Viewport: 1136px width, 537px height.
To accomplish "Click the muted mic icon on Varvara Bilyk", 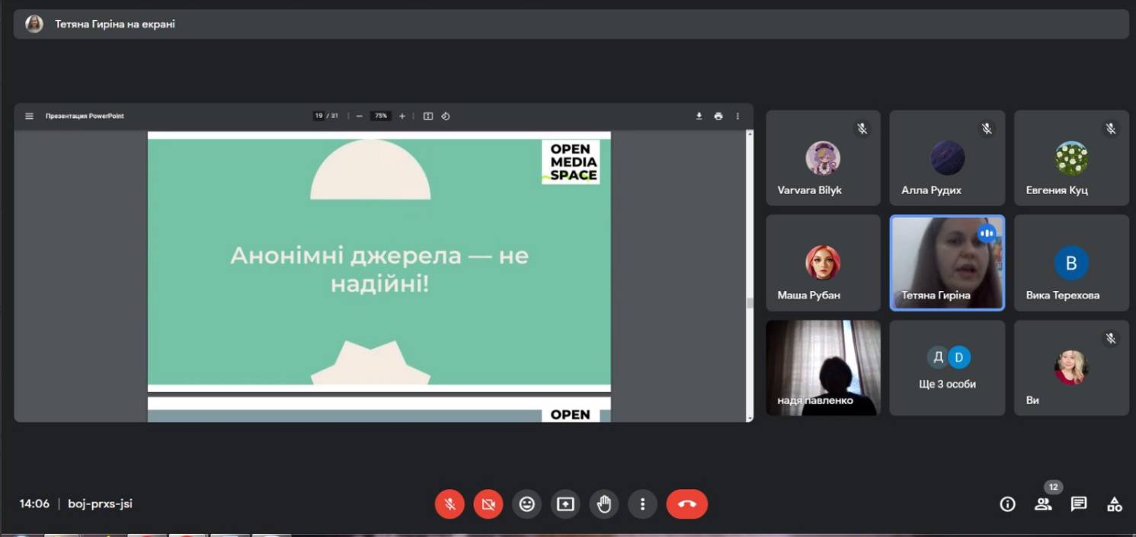I will (x=862, y=129).
